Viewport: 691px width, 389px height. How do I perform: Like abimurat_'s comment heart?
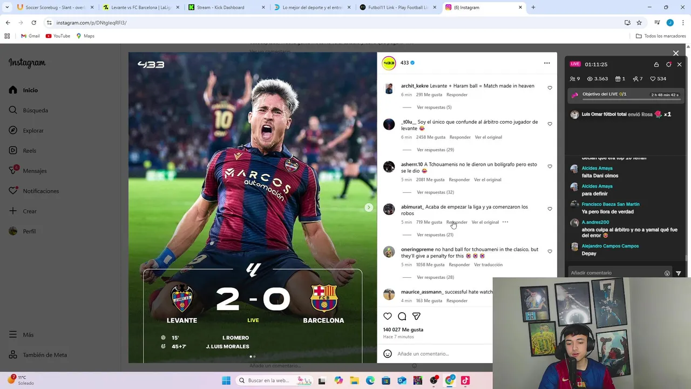pos(550,209)
